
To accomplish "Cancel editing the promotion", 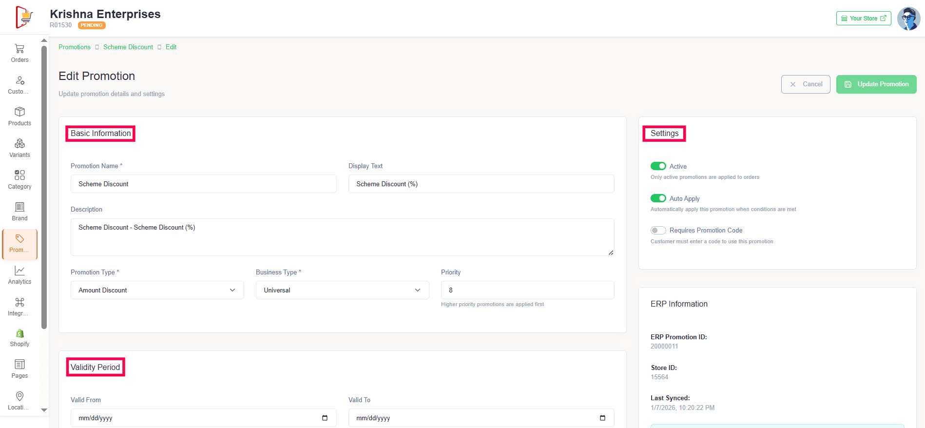I will point(805,84).
